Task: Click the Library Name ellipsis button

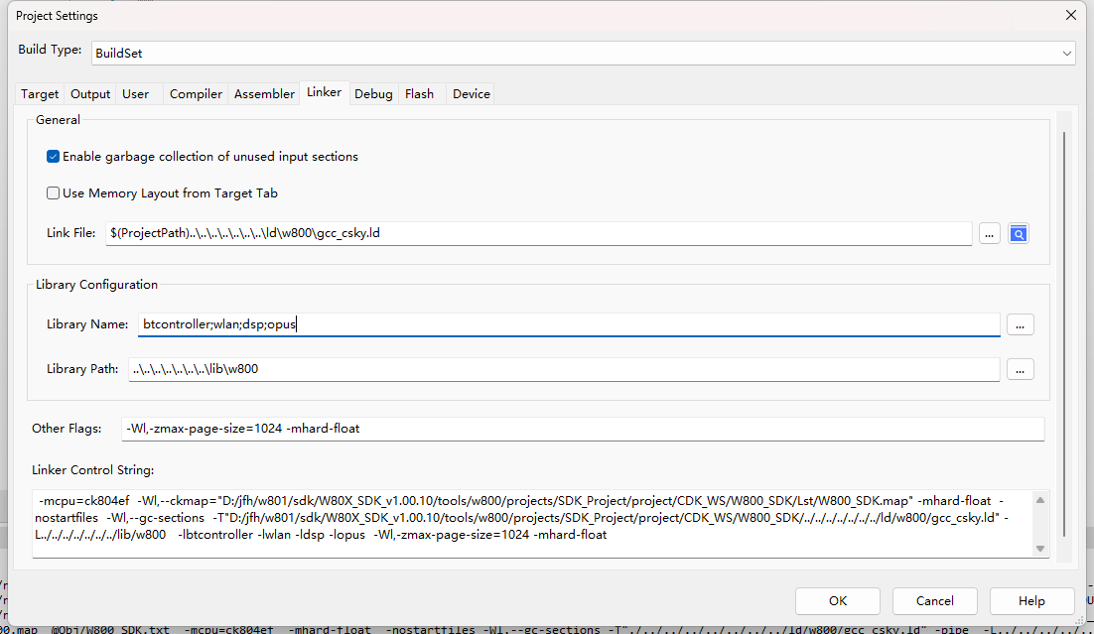Action: pyautogui.click(x=1020, y=324)
